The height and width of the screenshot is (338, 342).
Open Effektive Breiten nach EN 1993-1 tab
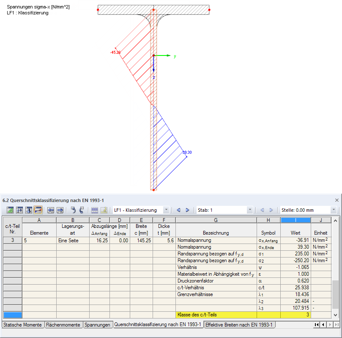tap(239, 325)
